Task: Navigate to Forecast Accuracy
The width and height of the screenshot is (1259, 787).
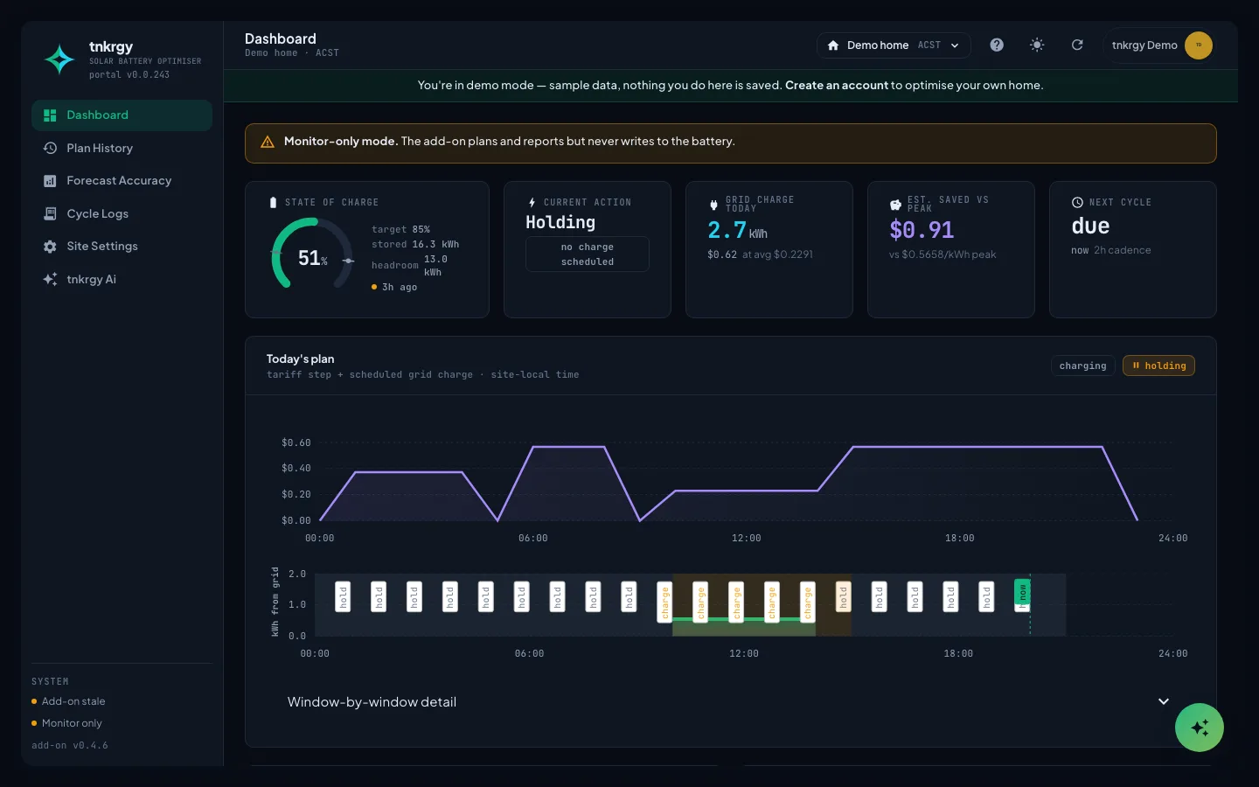Action: pyautogui.click(x=122, y=181)
